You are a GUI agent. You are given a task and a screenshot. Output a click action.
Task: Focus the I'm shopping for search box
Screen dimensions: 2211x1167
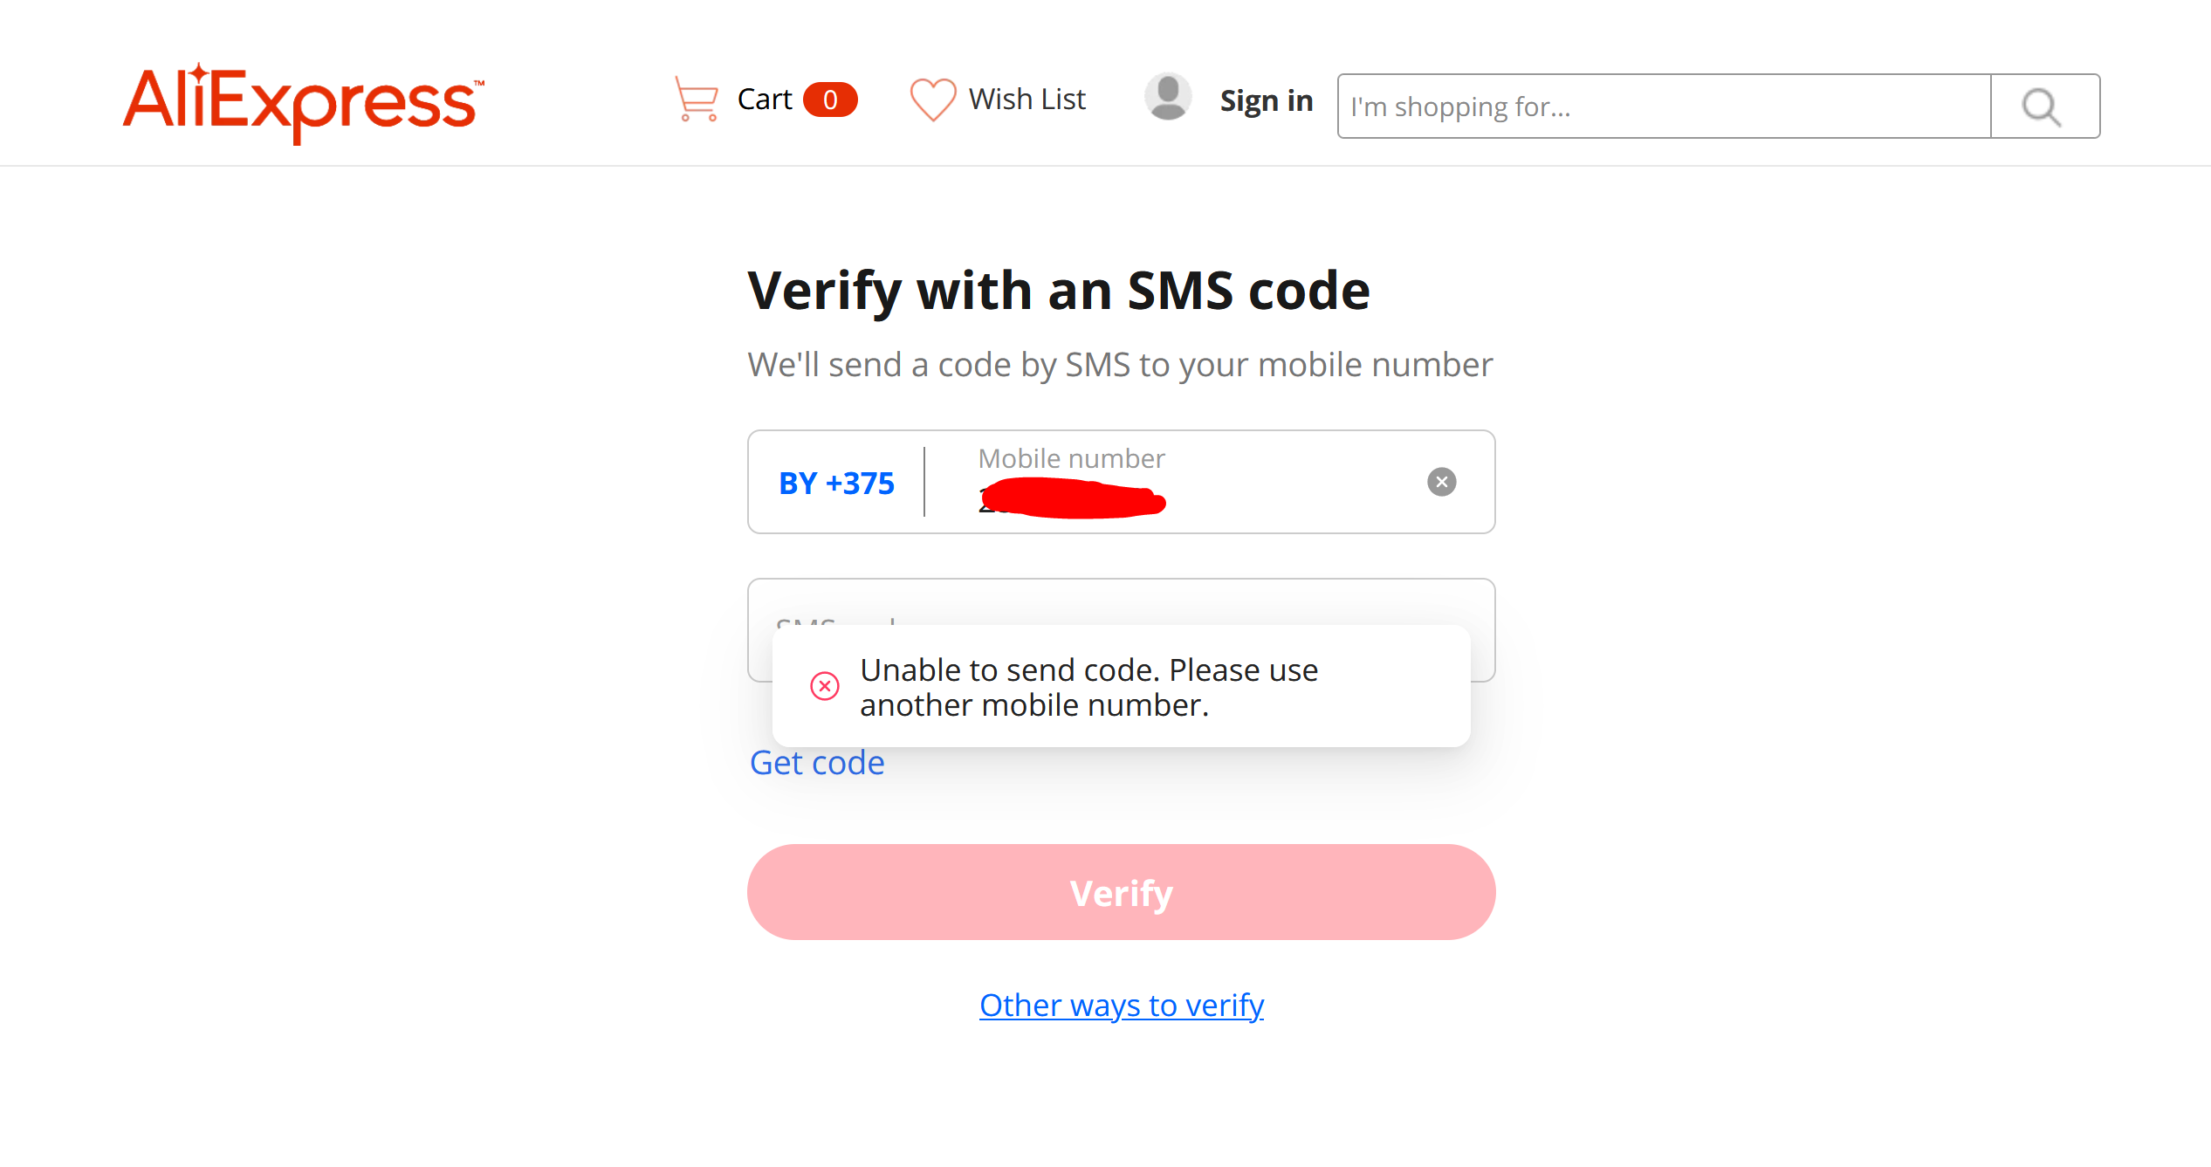[1664, 106]
